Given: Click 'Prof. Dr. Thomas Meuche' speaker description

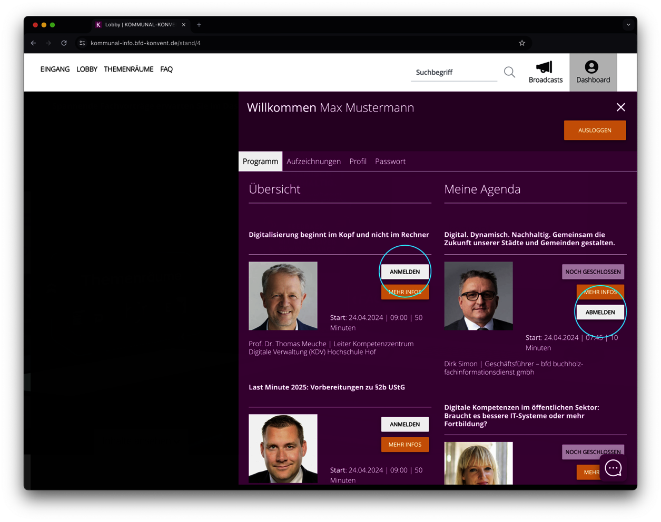Looking at the screenshot, I should coord(331,348).
